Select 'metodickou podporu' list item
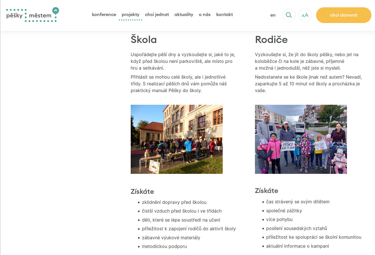Viewport: 375px width, 255px height. click(164, 246)
